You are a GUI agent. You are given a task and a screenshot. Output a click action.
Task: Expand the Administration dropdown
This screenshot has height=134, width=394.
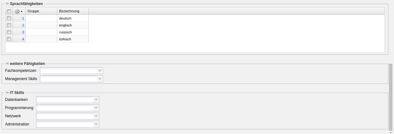(x=96, y=124)
